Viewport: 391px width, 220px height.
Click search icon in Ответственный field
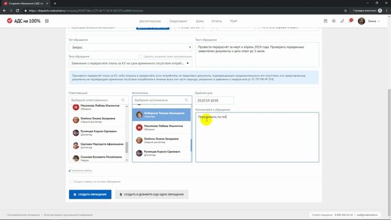coord(123,100)
